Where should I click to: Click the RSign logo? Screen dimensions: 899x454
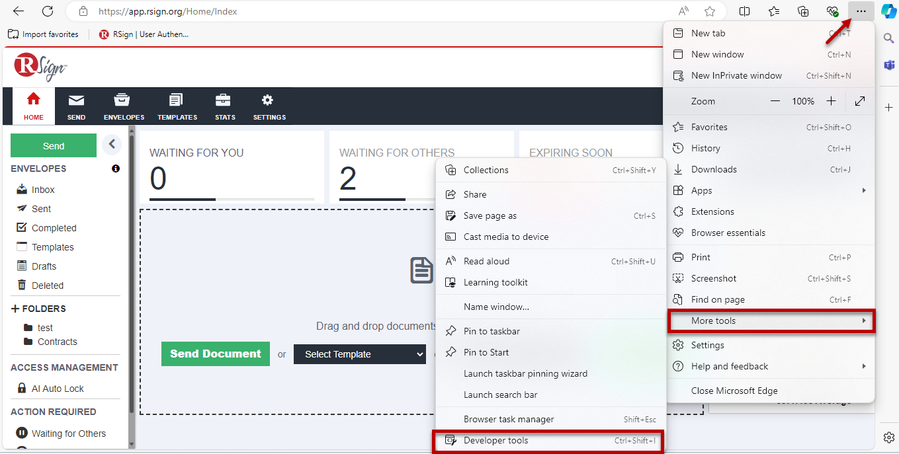[x=40, y=67]
